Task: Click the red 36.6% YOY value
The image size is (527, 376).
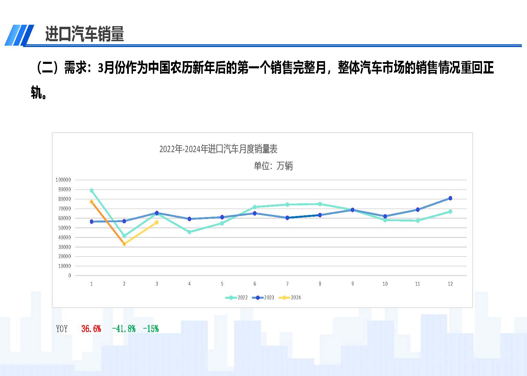Action: point(91,329)
